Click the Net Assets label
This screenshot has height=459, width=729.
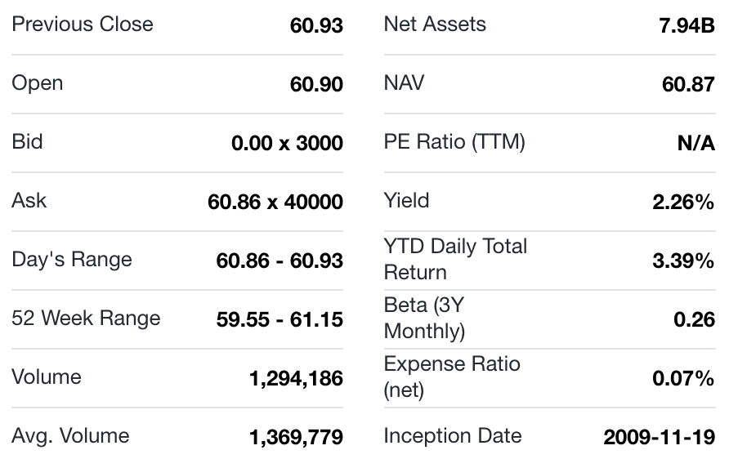pyautogui.click(x=435, y=25)
